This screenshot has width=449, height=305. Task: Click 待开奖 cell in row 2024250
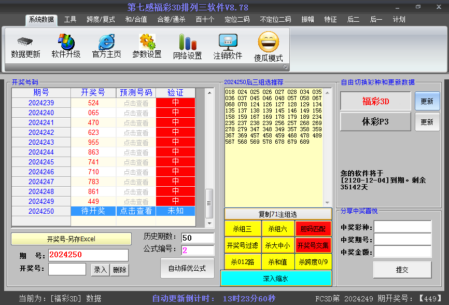(93, 211)
